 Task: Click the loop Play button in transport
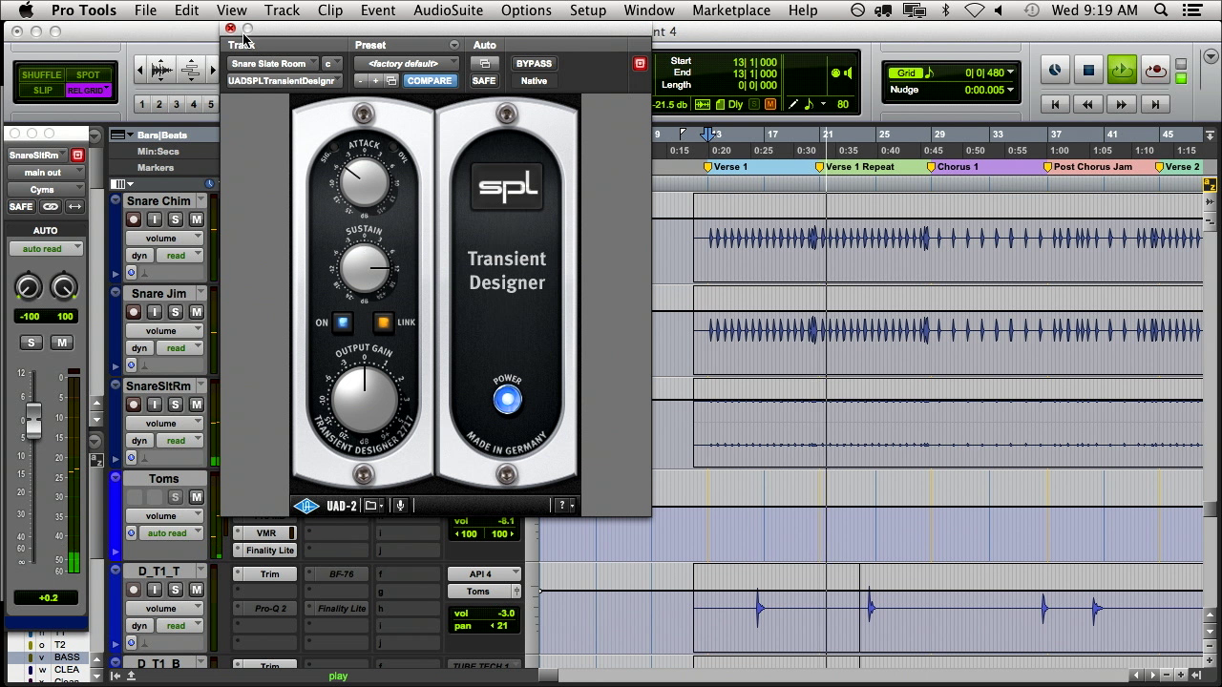[1122, 70]
